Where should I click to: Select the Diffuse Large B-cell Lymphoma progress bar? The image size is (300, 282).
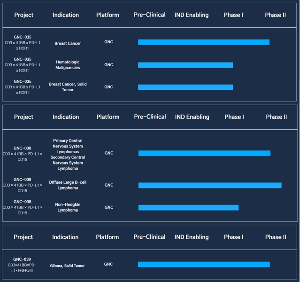tap(209, 185)
